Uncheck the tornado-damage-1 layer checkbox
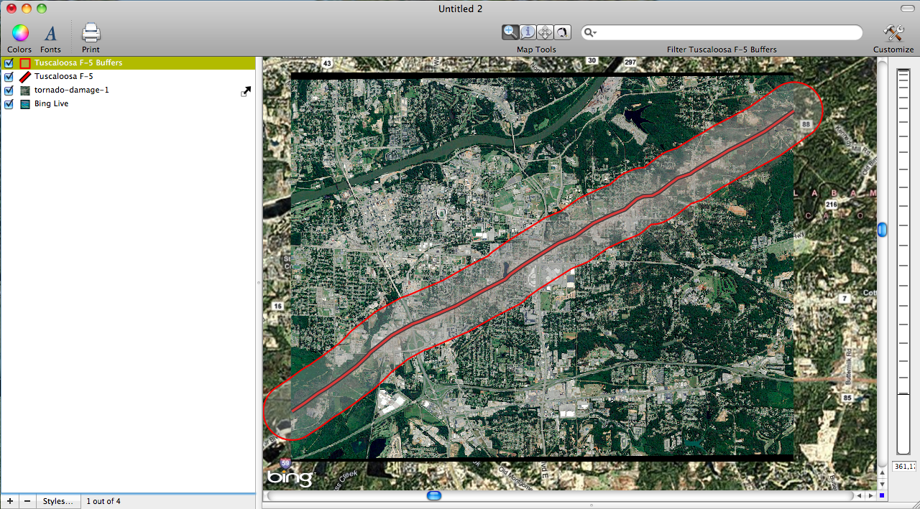 click(9, 90)
